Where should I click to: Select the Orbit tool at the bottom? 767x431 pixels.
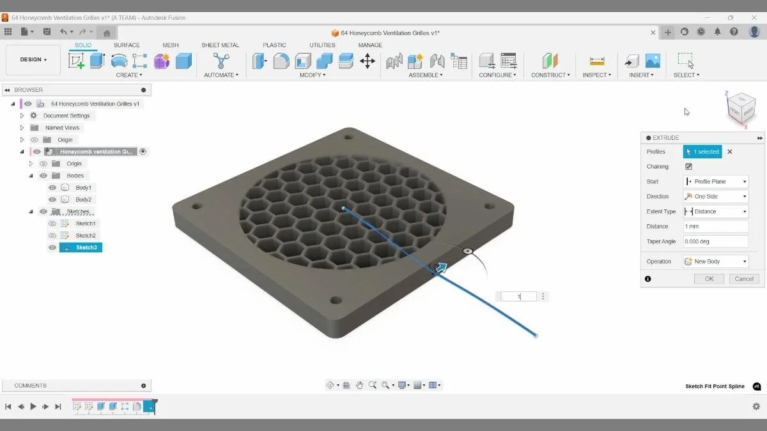330,384
